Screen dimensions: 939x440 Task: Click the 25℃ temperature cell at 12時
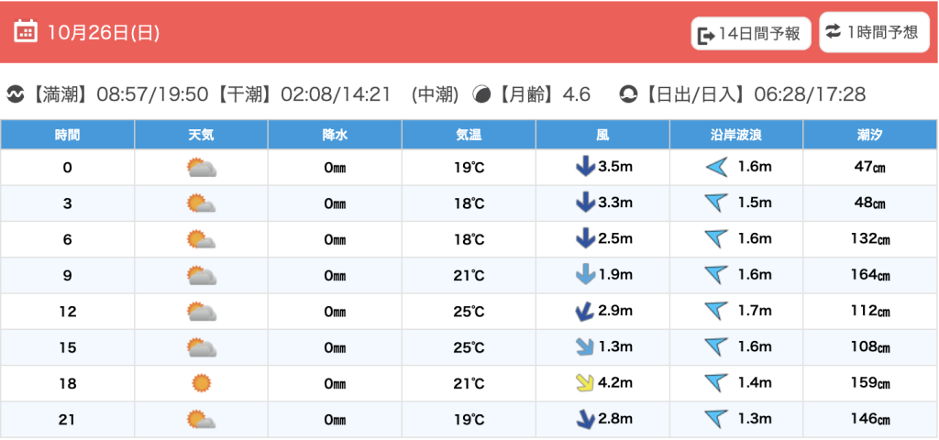coord(469,312)
